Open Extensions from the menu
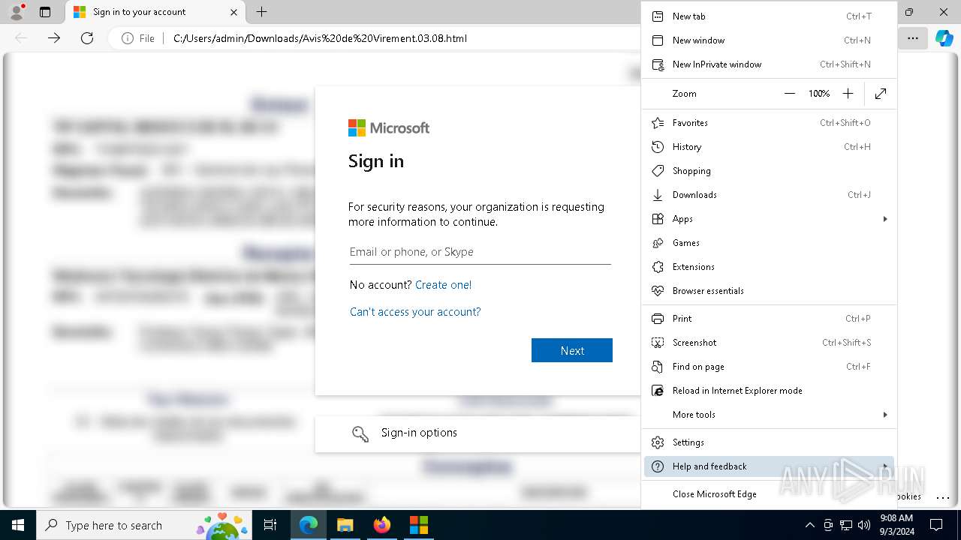This screenshot has width=961, height=540. pyautogui.click(x=769, y=267)
